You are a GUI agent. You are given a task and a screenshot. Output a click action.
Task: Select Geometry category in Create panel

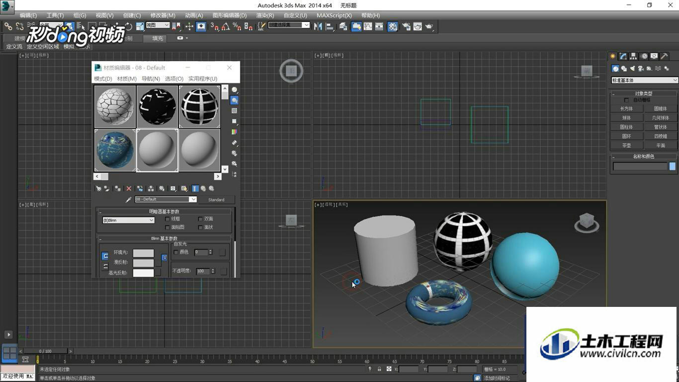click(x=615, y=69)
